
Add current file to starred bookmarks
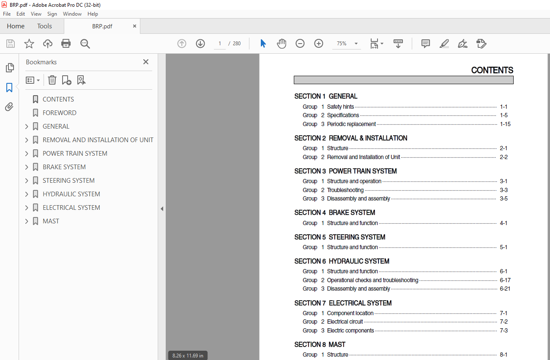(x=29, y=44)
